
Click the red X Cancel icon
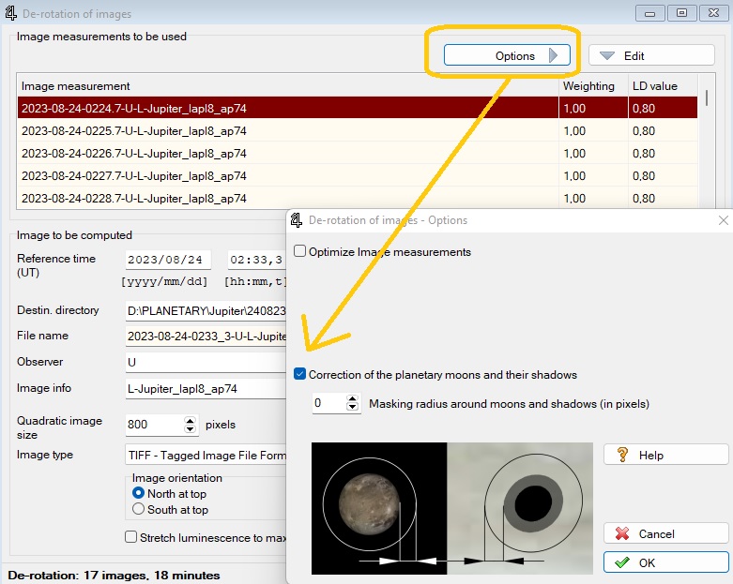coord(621,533)
